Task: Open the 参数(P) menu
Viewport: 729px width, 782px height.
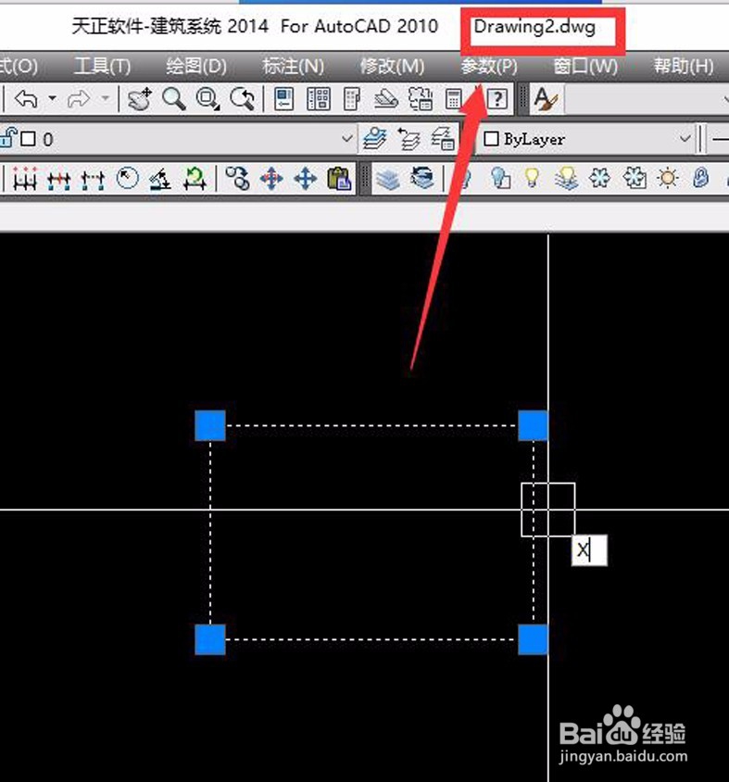Action: point(489,66)
